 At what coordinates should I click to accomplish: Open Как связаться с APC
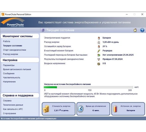coord(13,109)
